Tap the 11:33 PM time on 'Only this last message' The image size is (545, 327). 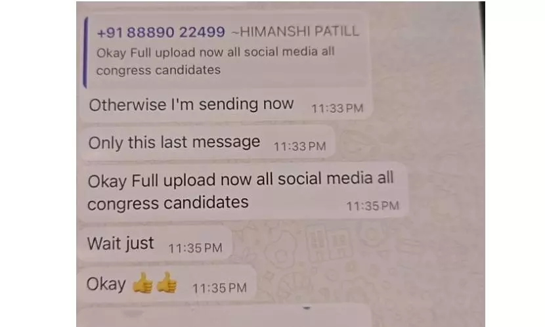(299, 146)
